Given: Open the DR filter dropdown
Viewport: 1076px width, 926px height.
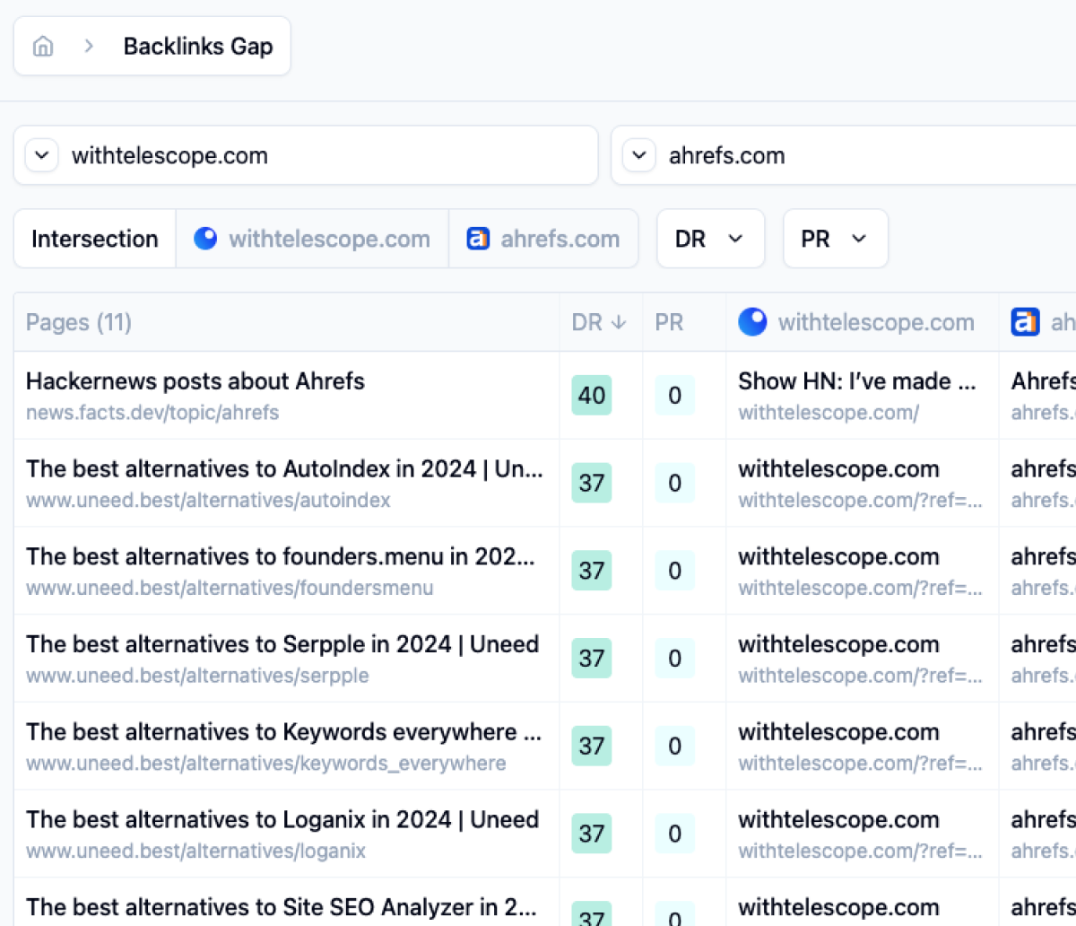Looking at the screenshot, I should pos(710,239).
